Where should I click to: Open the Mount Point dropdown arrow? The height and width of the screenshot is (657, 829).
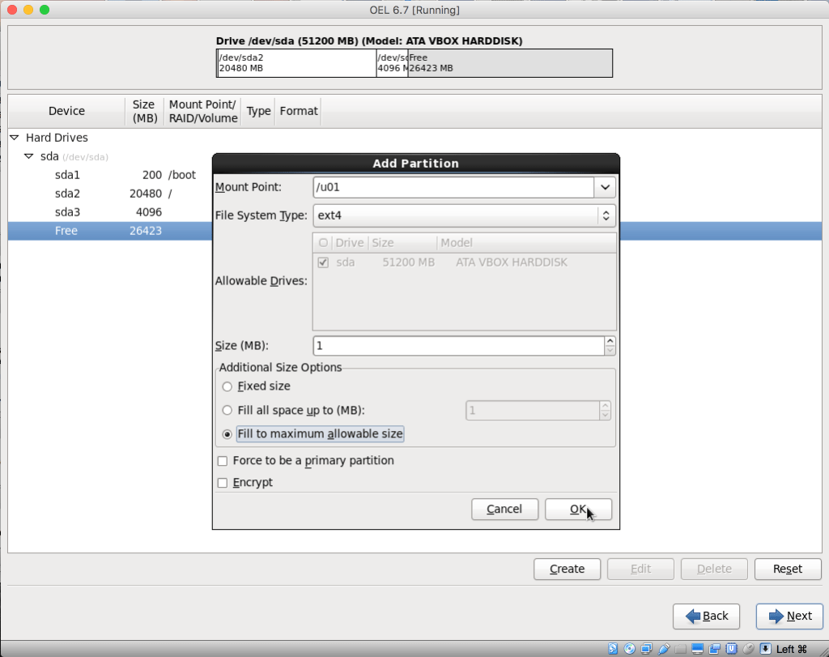[606, 187]
